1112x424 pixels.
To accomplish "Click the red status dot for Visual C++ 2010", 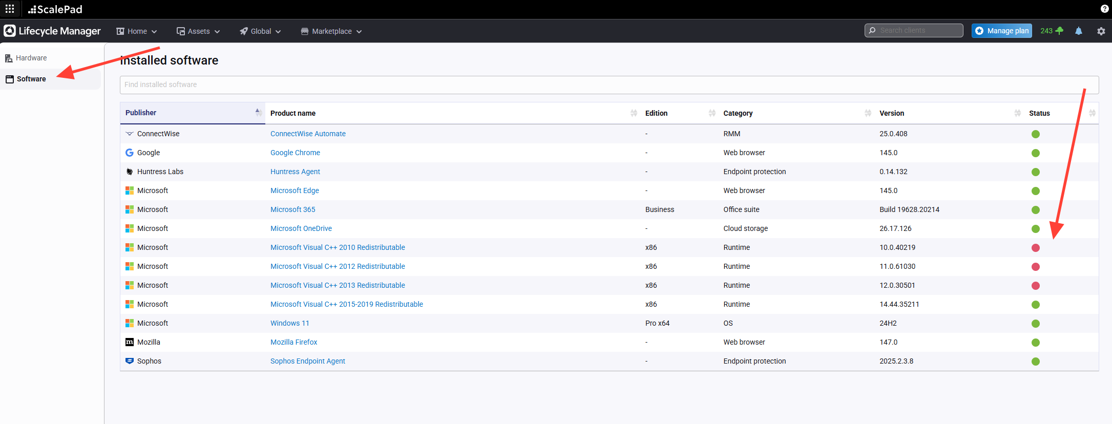I will click(1035, 248).
